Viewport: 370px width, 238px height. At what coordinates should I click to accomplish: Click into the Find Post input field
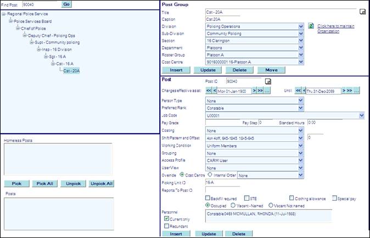pyautogui.click(x=39, y=4)
